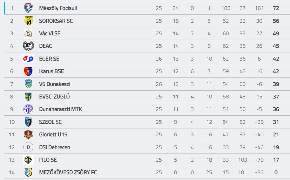Image resolution: width=290 pixels, height=180 pixels.
Task: Click the BVSC-ZUGLÓ green-and-yellow crest
Action: pos(28,97)
